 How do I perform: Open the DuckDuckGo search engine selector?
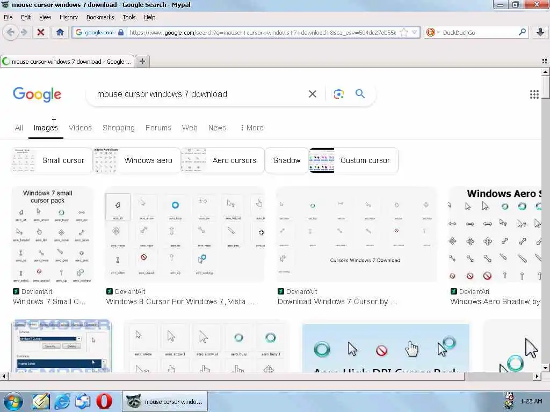(x=432, y=33)
